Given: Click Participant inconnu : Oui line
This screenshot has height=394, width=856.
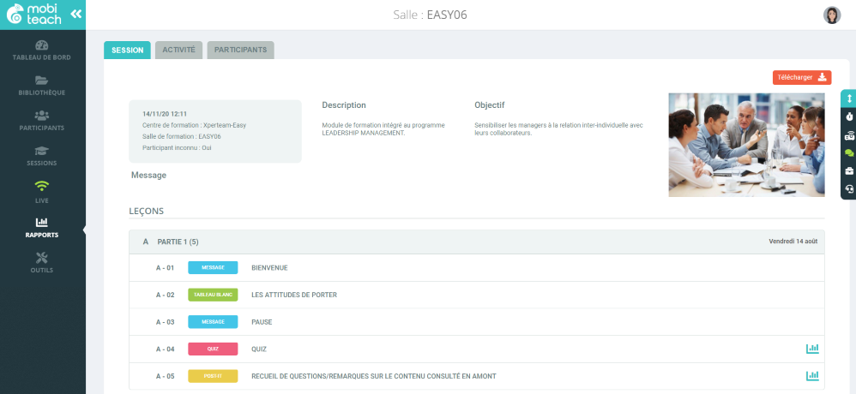Looking at the screenshot, I should (177, 147).
